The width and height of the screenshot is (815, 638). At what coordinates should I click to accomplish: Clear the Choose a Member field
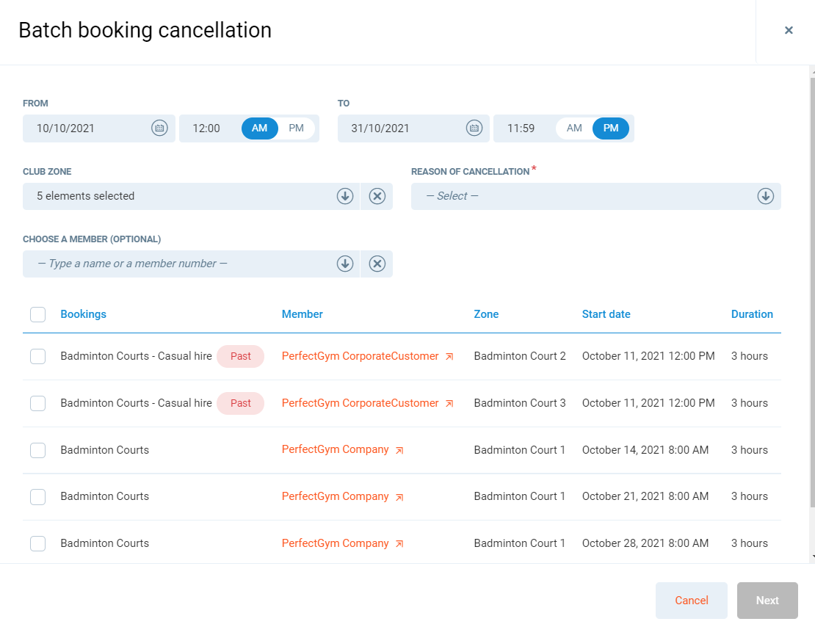377,264
